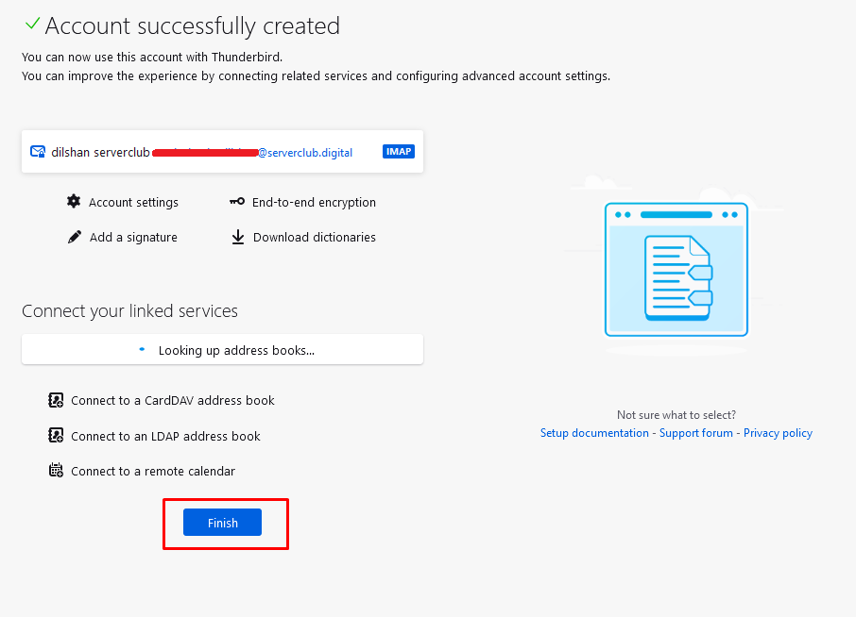Viewport: 856px width, 617px height.
Task: Click the @serverclub.digital email address
Action: (x=305, y=153)
